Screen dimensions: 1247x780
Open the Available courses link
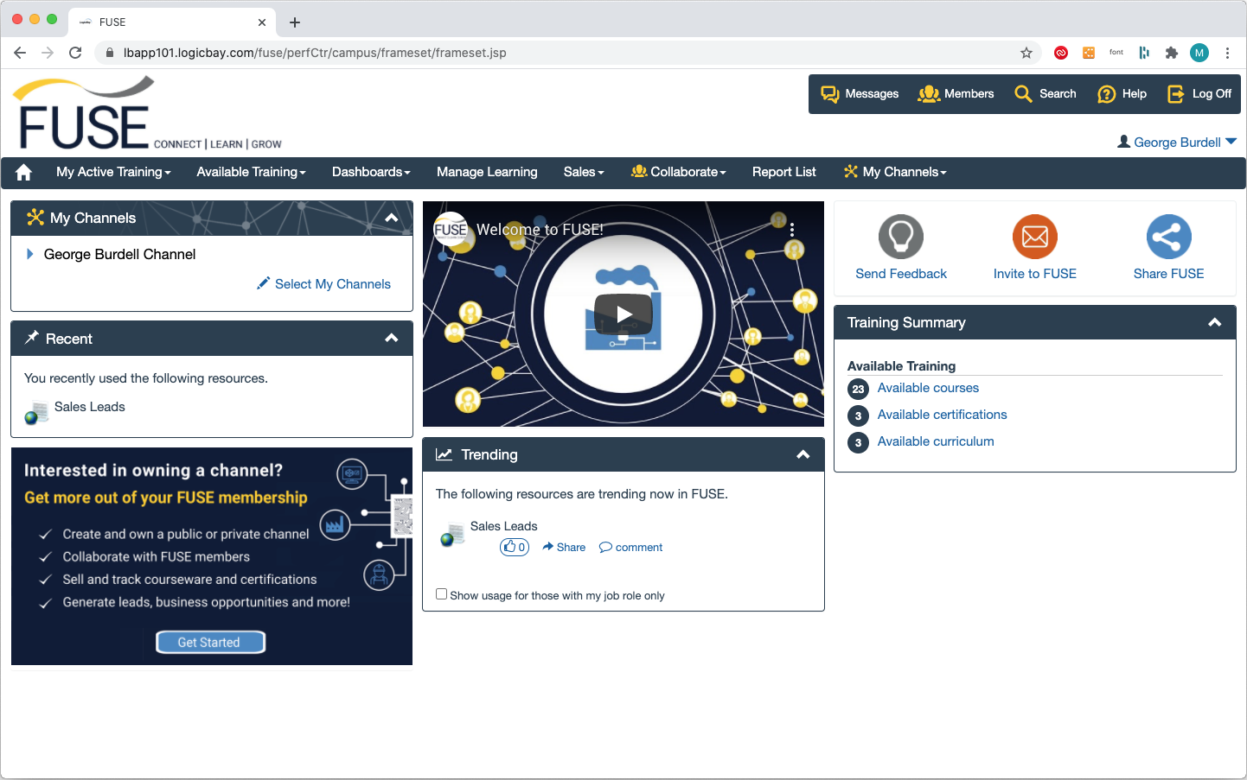[928, 388]
